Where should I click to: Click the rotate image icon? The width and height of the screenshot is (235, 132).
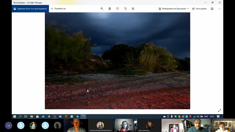tap(125, 9)
